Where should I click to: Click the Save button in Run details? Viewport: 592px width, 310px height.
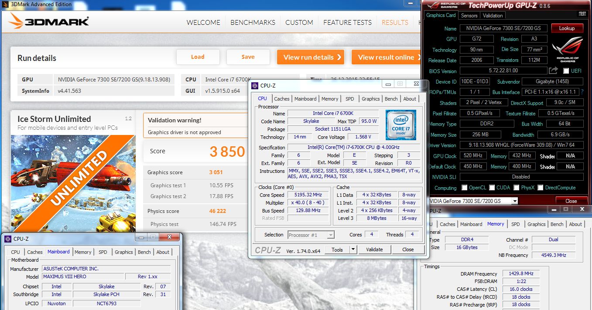coord(248,57)
